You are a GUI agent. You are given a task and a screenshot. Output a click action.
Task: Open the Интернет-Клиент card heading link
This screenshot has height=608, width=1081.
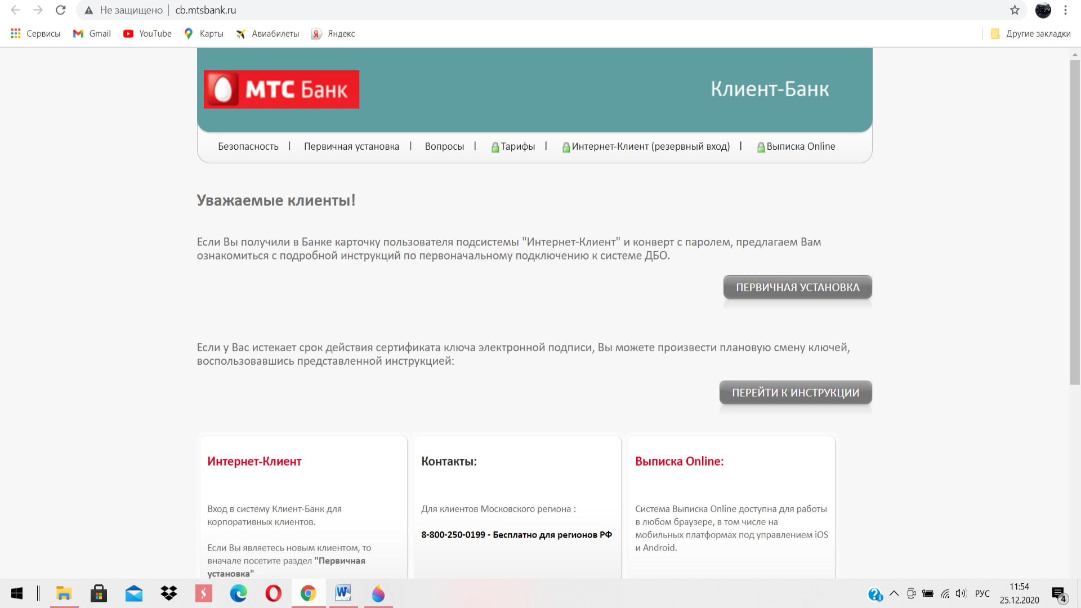point(254,461)
